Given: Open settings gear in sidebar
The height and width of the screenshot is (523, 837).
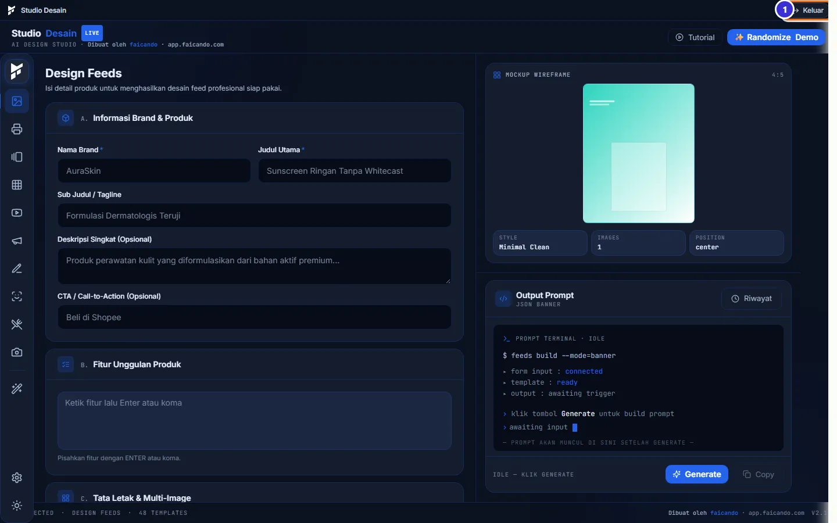Looking at the screenshot, I should 17,478.
